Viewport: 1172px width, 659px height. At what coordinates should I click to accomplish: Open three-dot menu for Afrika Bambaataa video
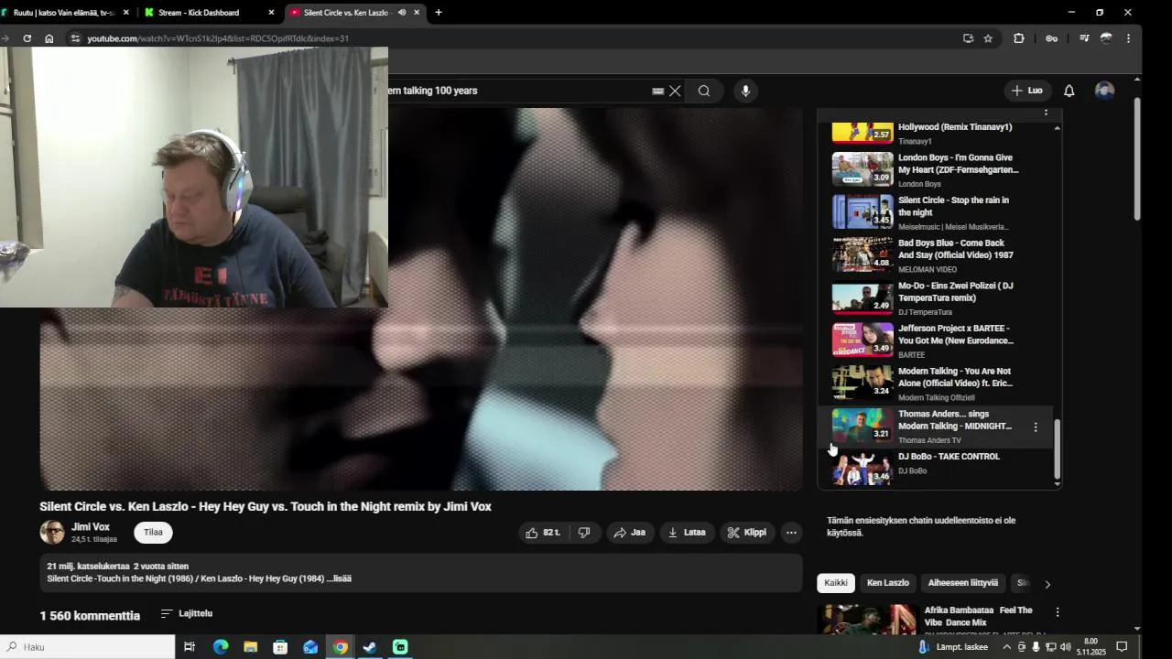click(x=1058, y=612)
